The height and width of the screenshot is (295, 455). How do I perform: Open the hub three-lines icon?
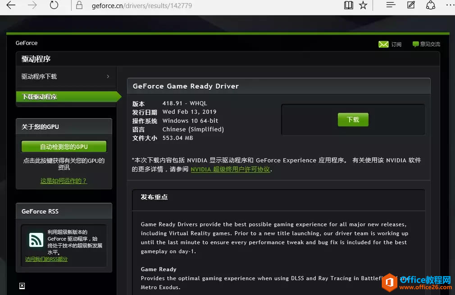[x=391, y=5]
